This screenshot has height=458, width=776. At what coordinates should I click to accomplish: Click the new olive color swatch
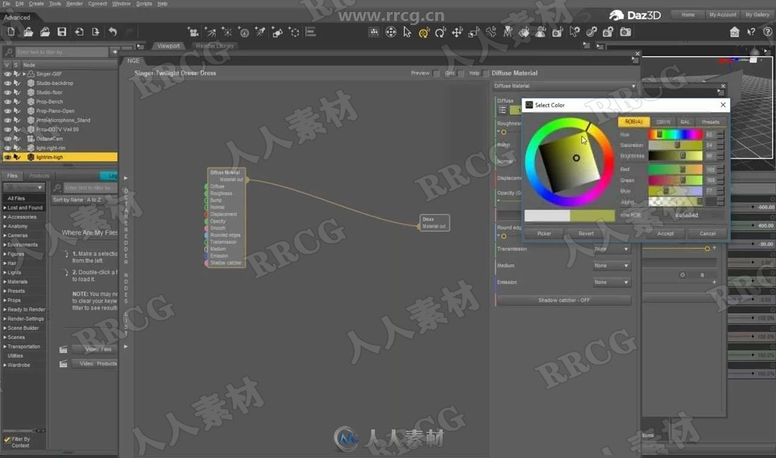pos(592,216)
